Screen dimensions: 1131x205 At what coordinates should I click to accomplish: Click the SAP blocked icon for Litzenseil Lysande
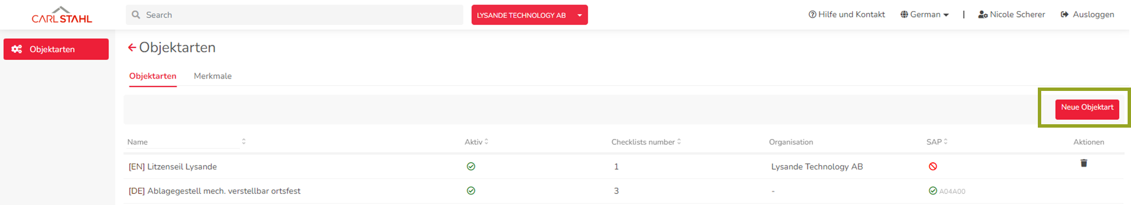933,167
